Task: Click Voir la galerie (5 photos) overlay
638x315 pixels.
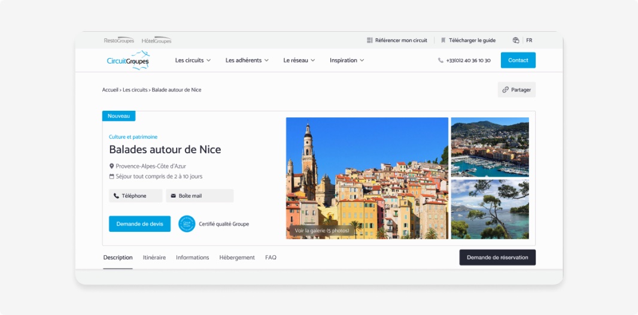Action: (x=322, y=231)
